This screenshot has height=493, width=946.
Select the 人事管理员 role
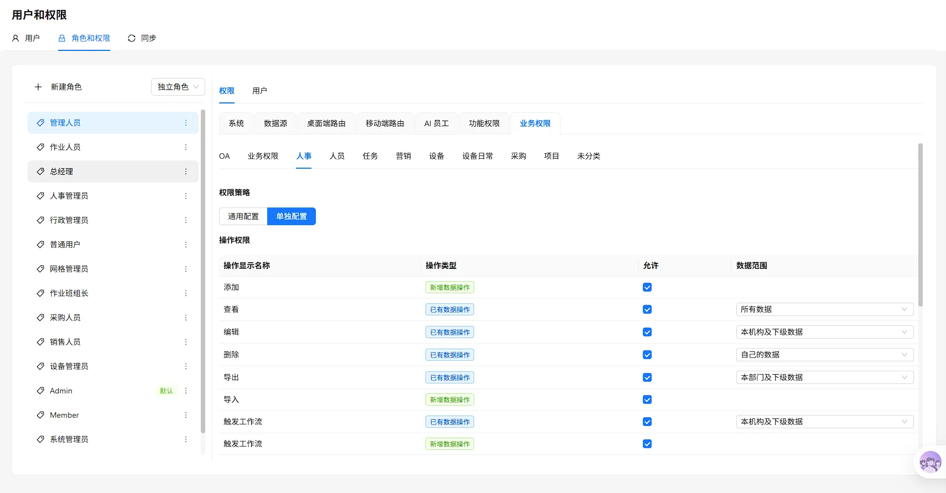[x=113, y=196]
